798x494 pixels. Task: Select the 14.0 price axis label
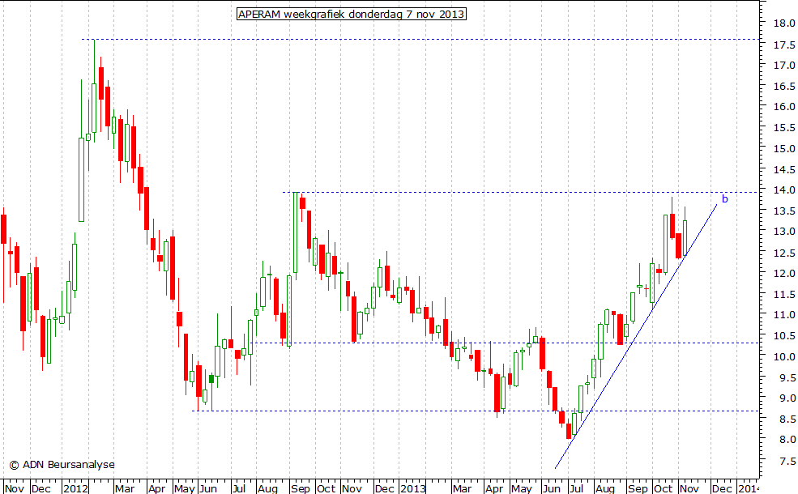(784, 190)
